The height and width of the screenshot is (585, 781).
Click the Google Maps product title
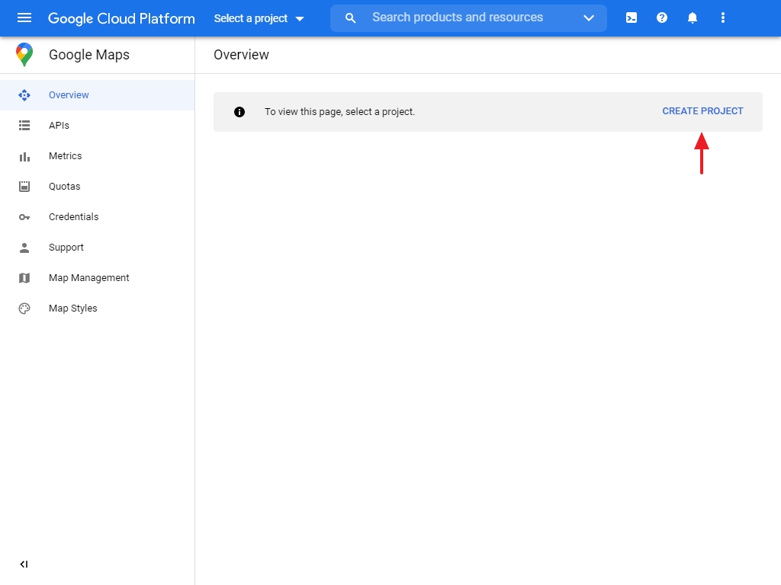point(89,55)
